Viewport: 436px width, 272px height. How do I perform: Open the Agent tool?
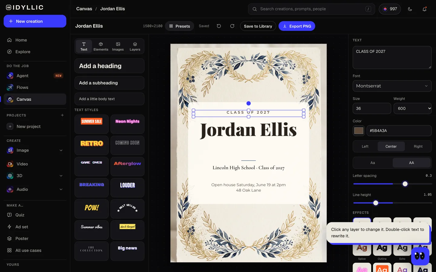pyautogui.click(x=35, y=76)
